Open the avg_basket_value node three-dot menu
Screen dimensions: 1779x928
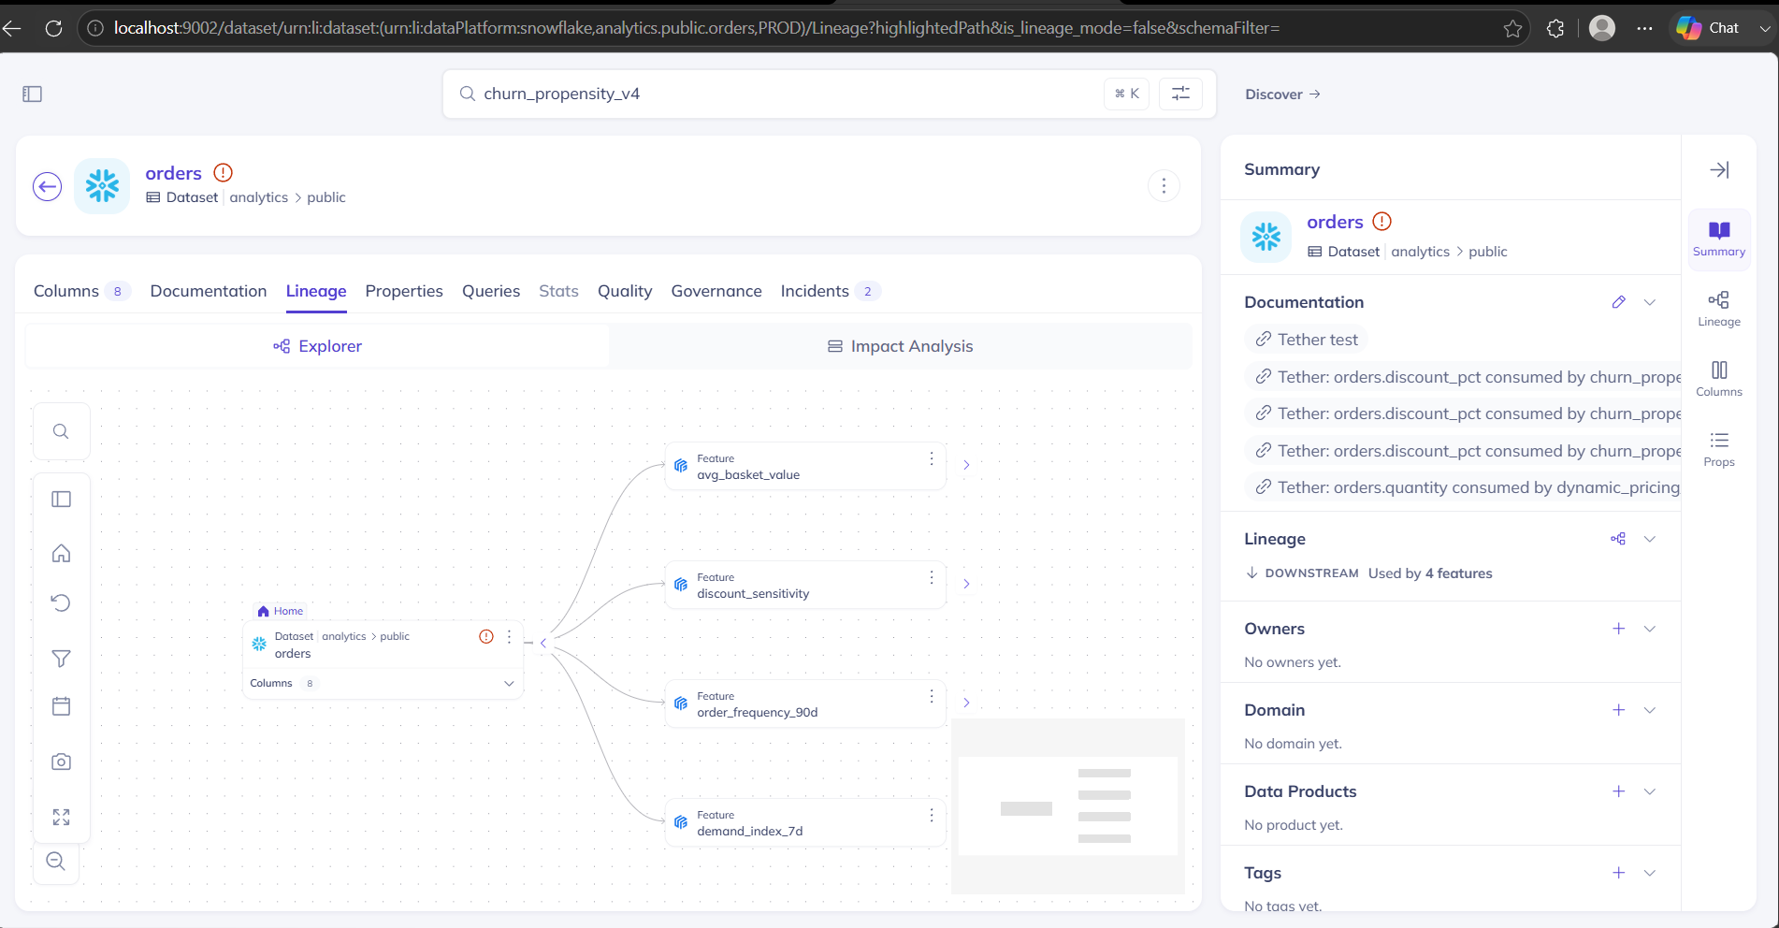pos(932,458)
